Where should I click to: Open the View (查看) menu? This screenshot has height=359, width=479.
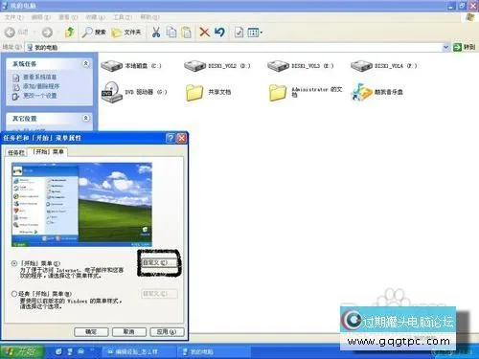[68, 17]
